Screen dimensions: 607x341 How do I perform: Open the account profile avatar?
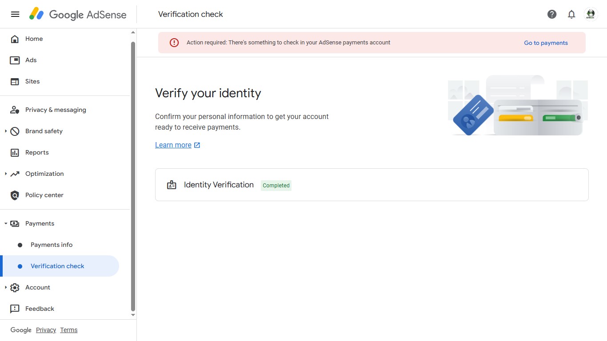coord(591,14)
